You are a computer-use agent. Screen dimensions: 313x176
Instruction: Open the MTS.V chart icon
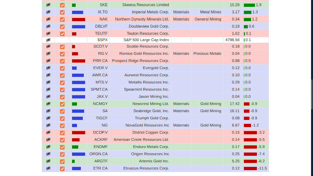pos(48,82)
